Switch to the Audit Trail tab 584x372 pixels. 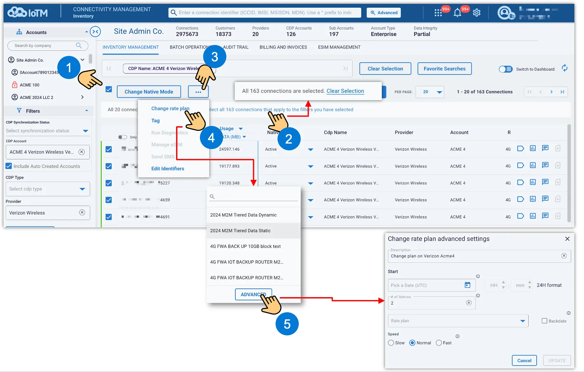[236, 47]
